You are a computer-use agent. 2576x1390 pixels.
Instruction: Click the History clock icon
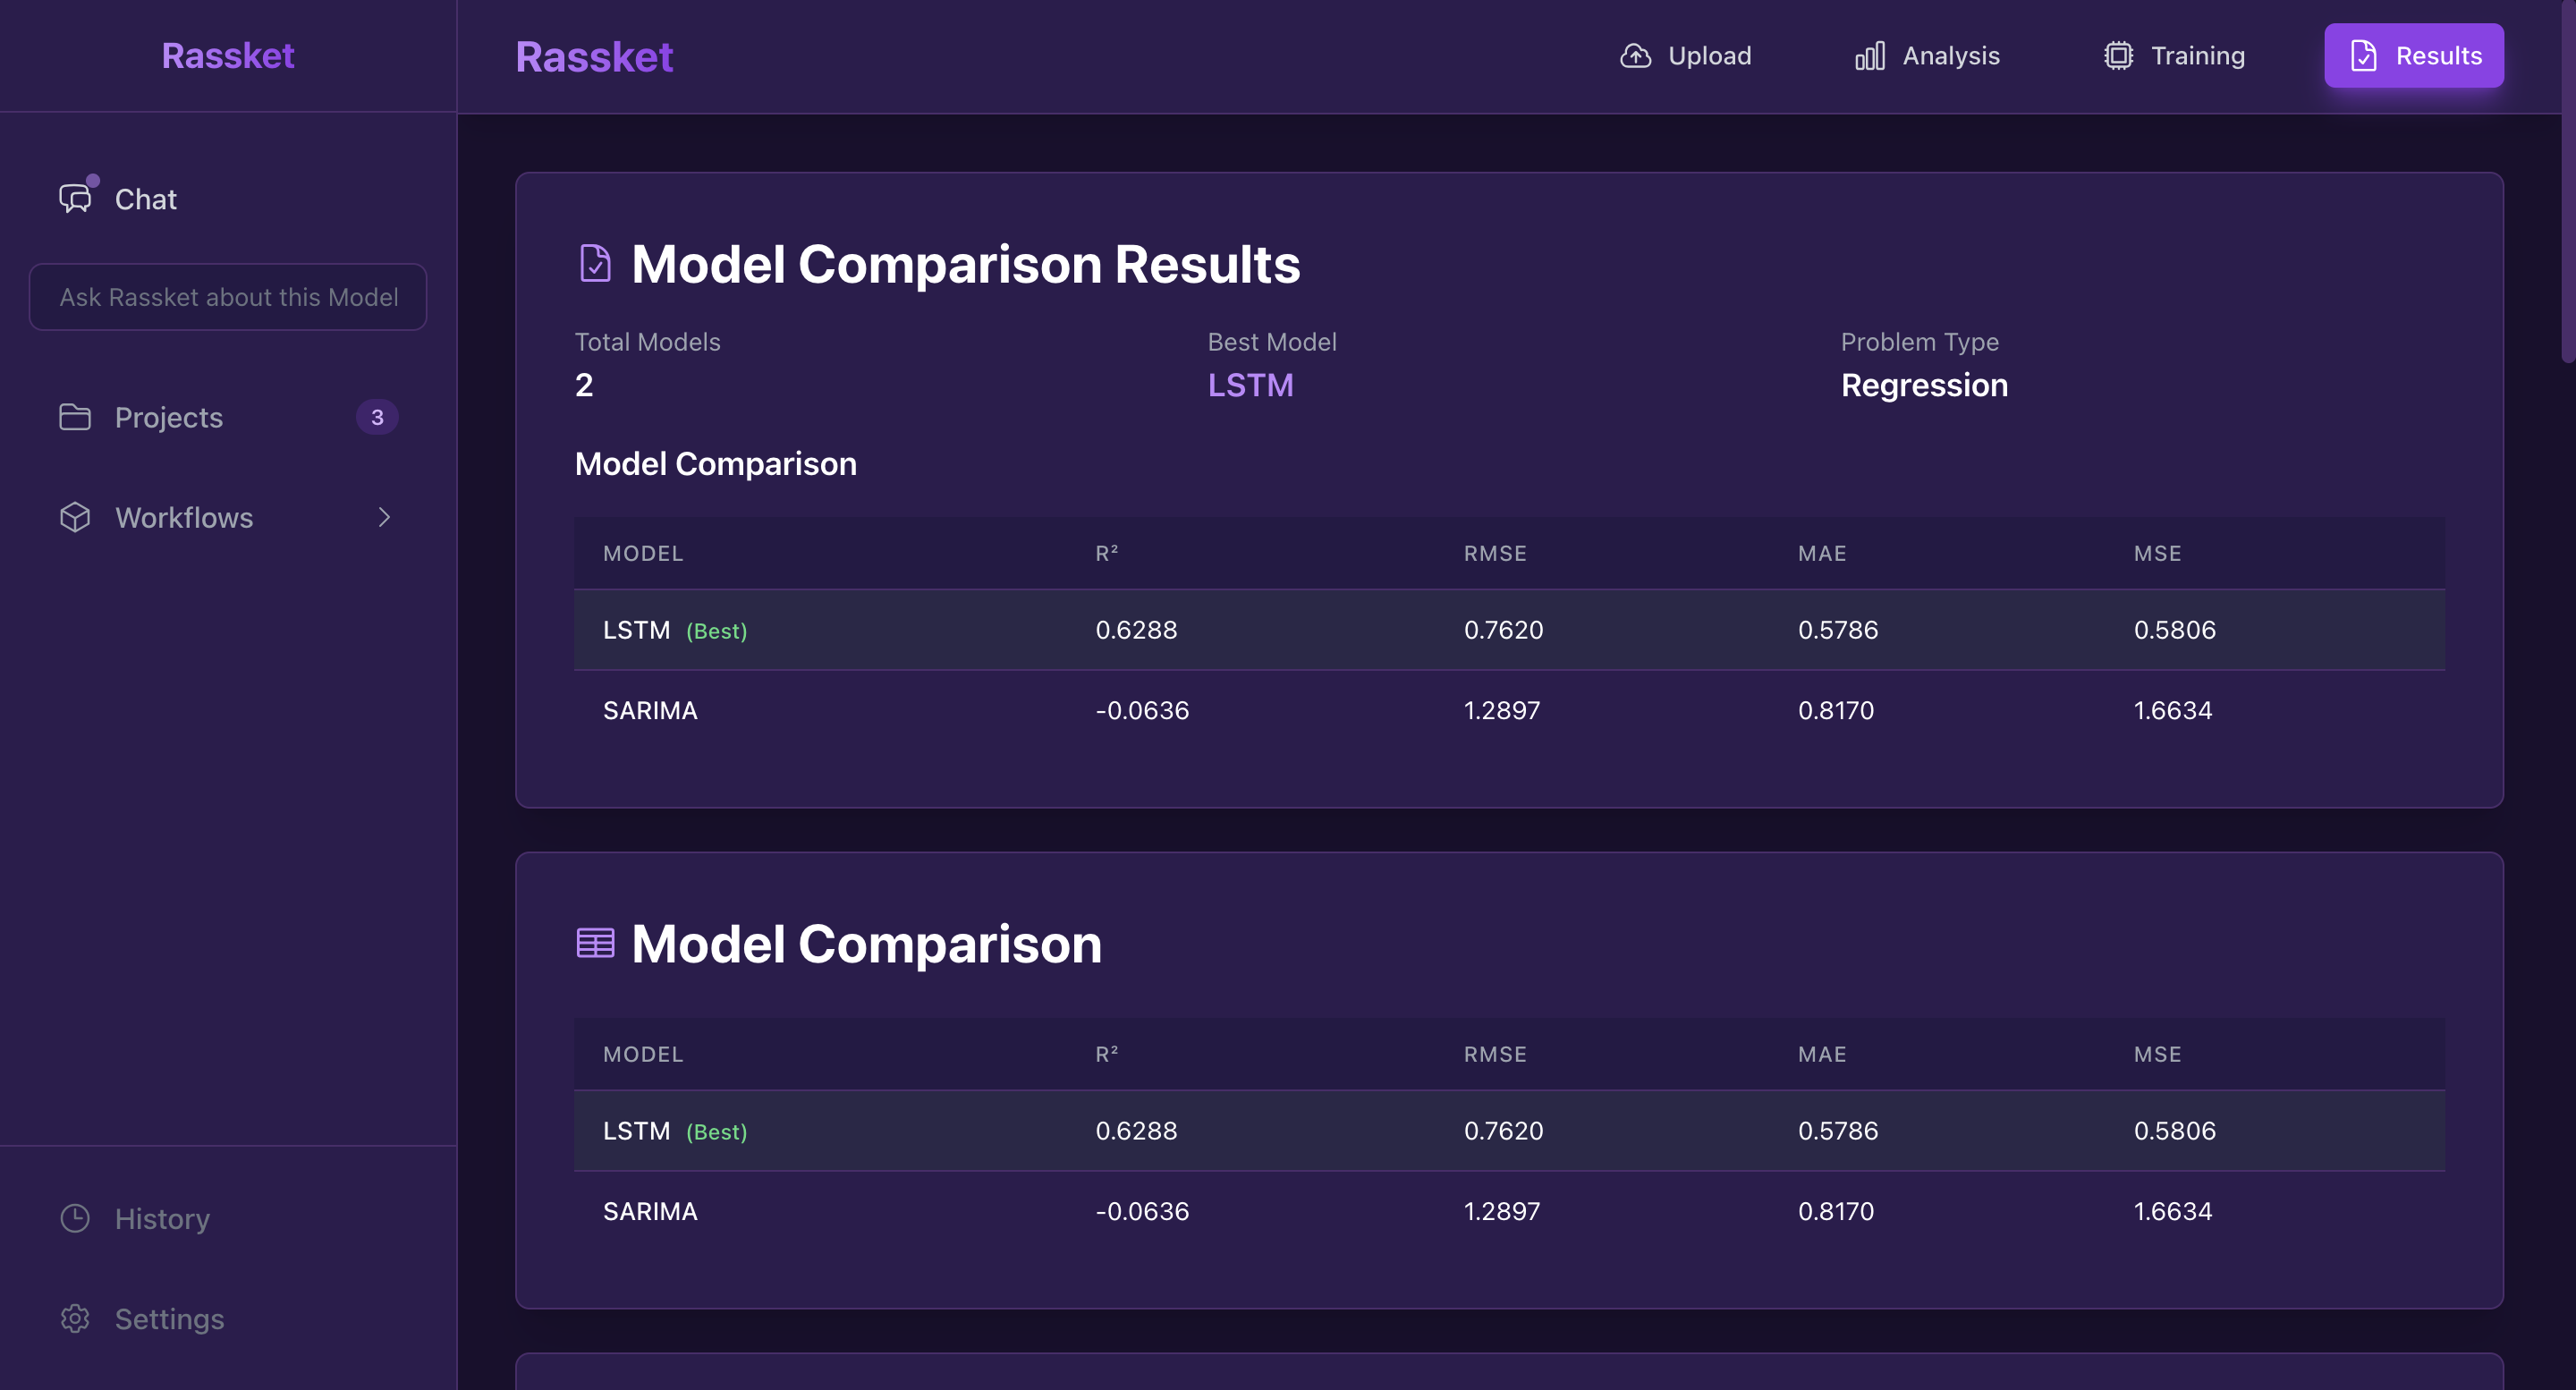click(75, 1218)
